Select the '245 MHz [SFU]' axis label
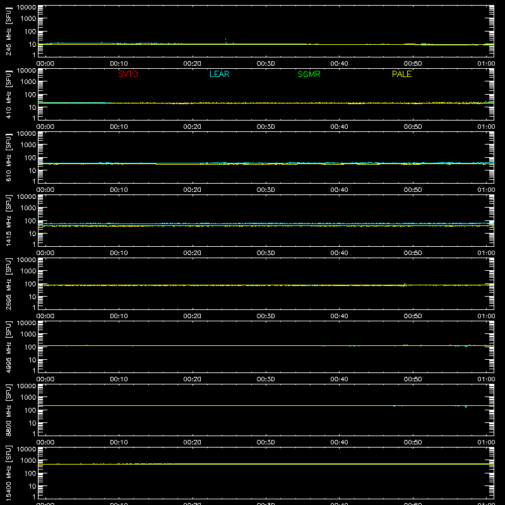Viewport: 505px width, 505px height. (x=8, y=31)
